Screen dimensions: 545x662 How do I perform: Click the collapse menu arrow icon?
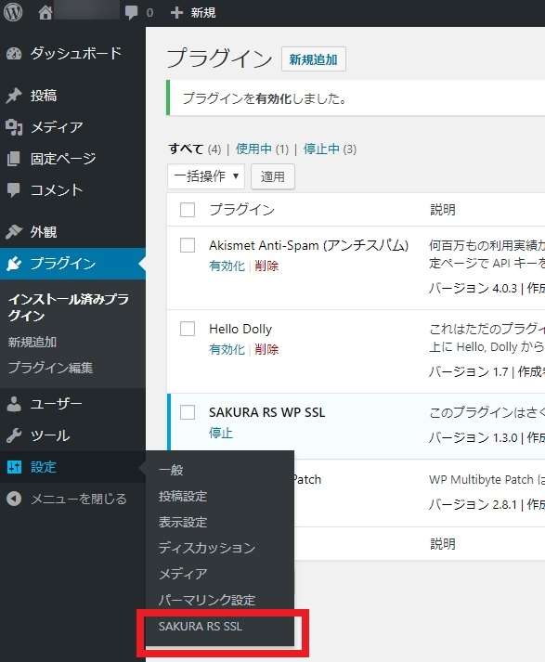(x=14, y=499)
